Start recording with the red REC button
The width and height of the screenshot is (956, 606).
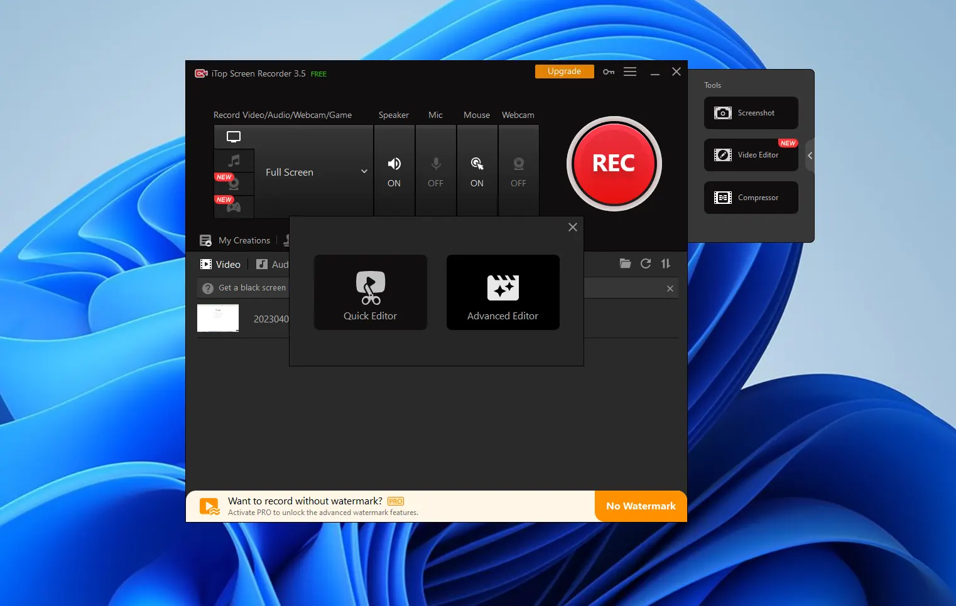tap(614, 164)
